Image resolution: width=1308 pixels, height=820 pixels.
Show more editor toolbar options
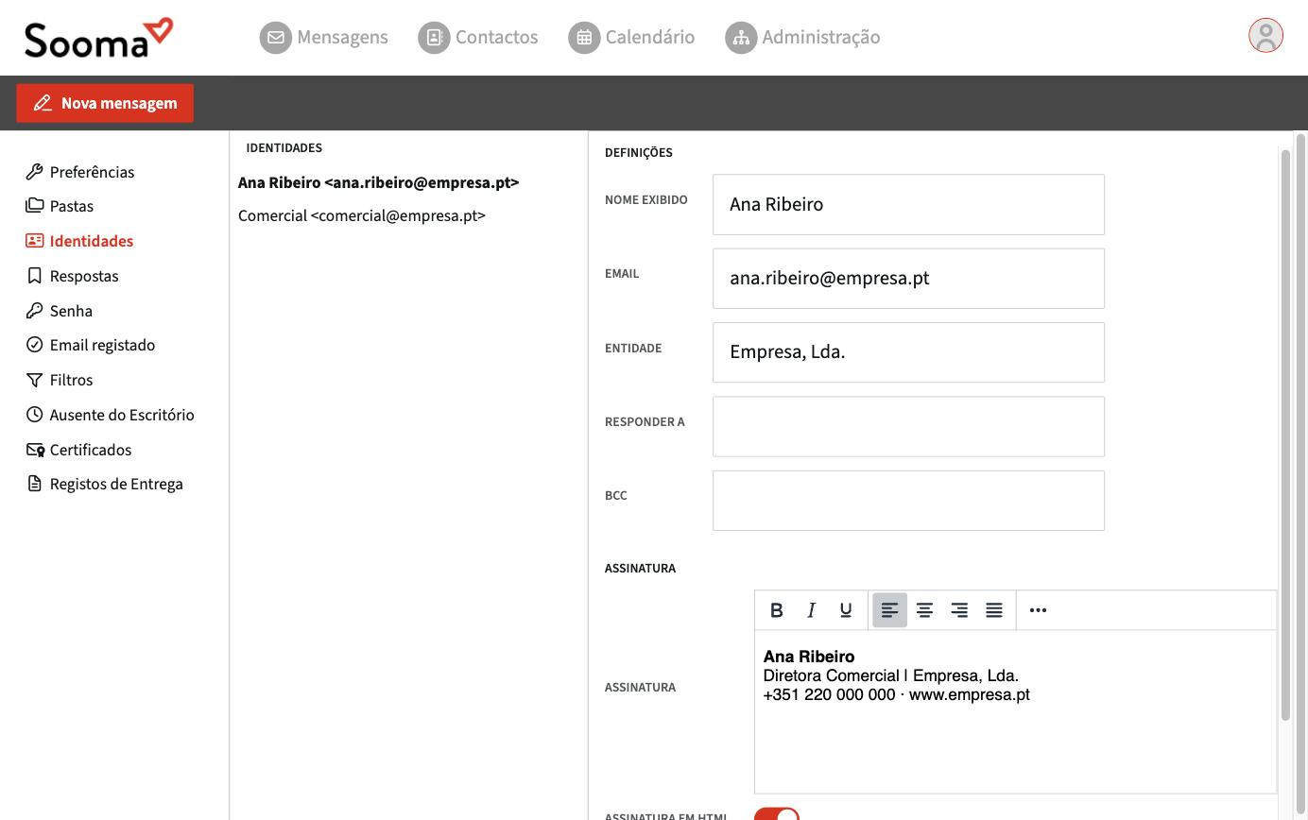[1038, 610]
